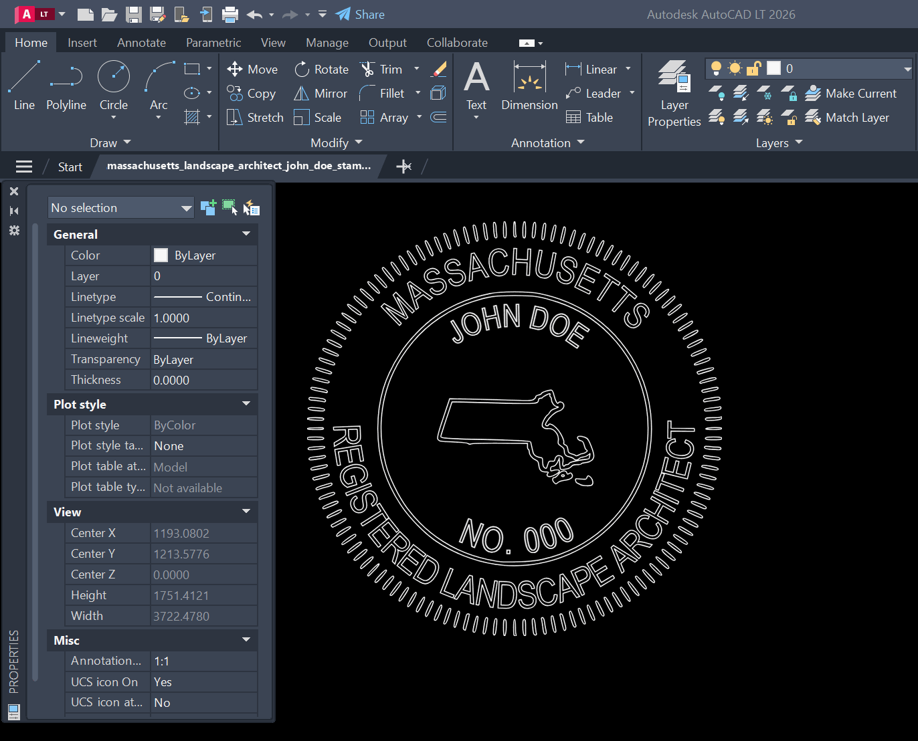Undo the last action

[x=254, y=14]
